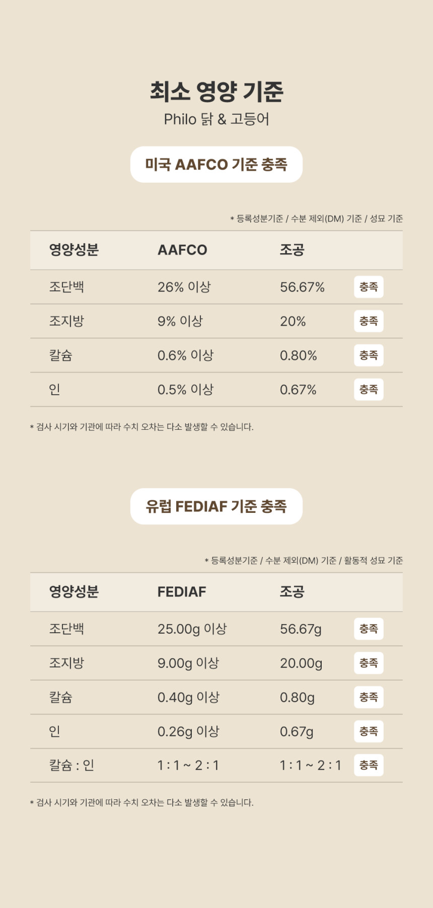Click 충족 badge next to 0.67g value

(x=369, y=731)
